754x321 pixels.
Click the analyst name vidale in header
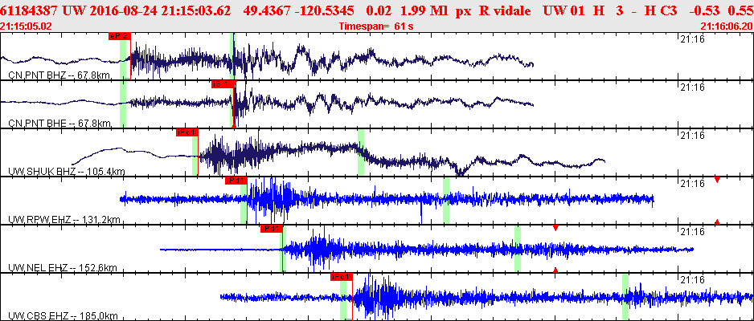point(513,10)
